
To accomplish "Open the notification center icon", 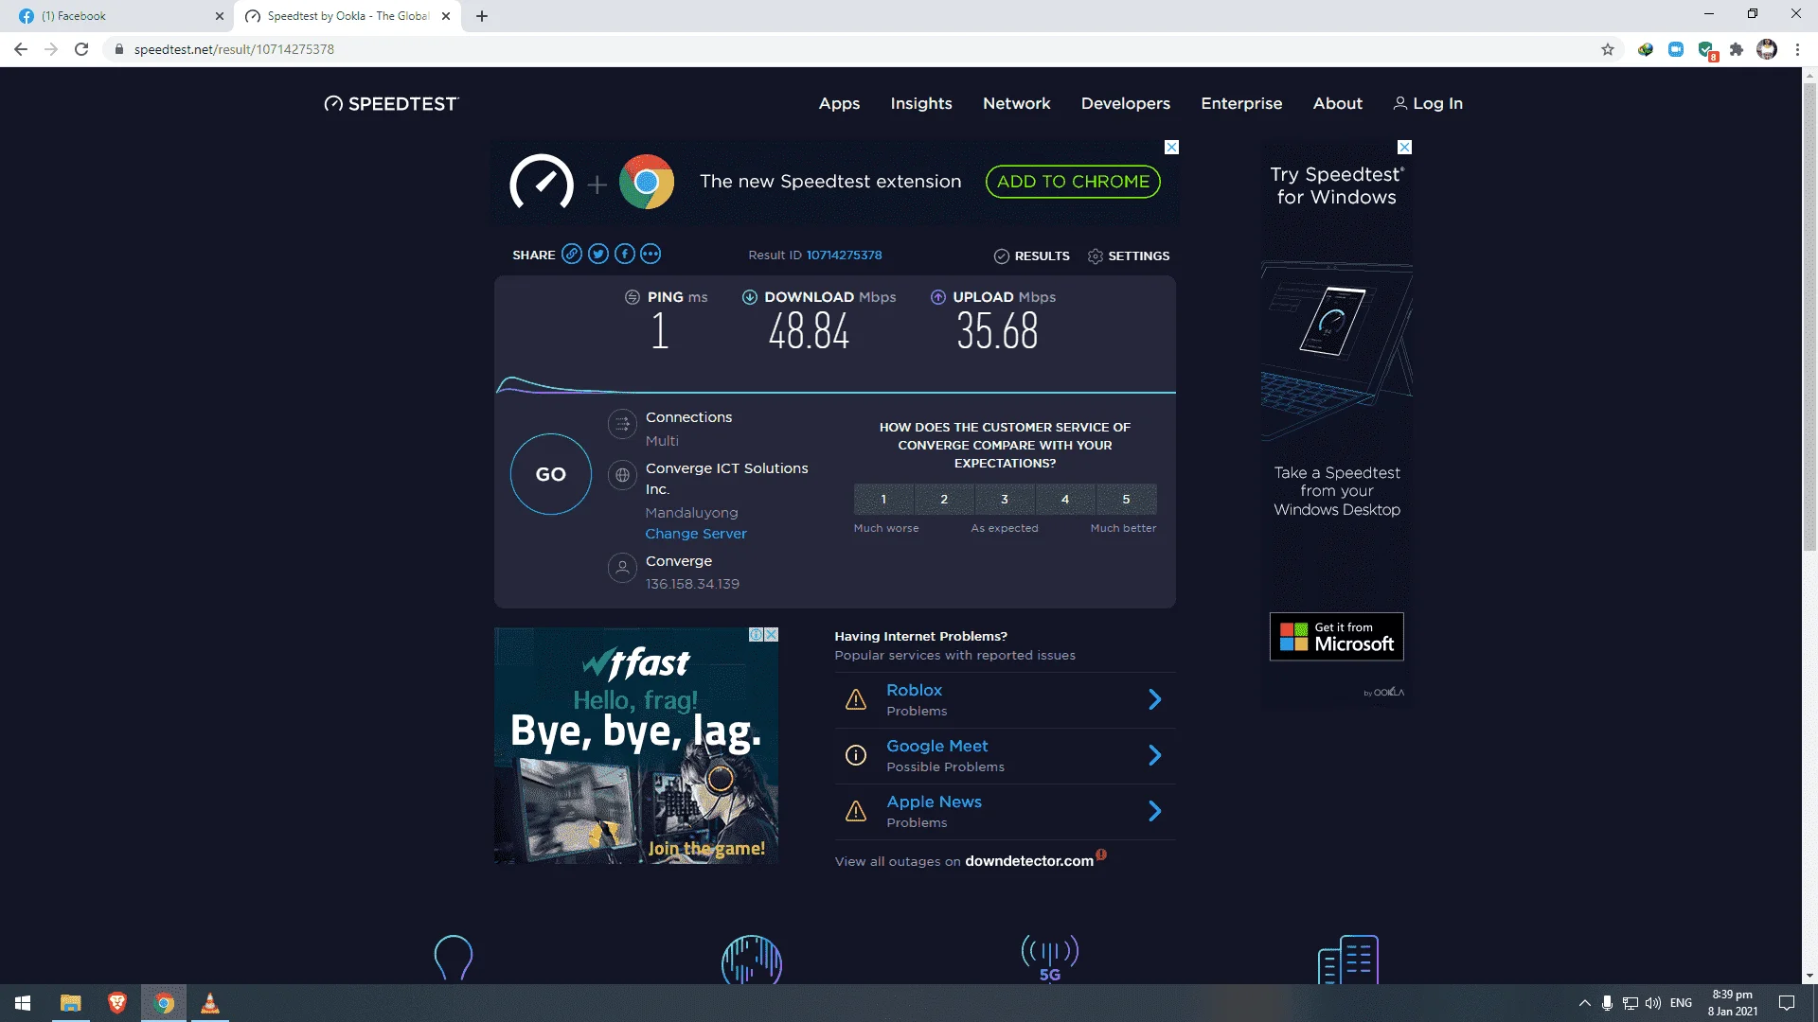I will (1787, 1003).
